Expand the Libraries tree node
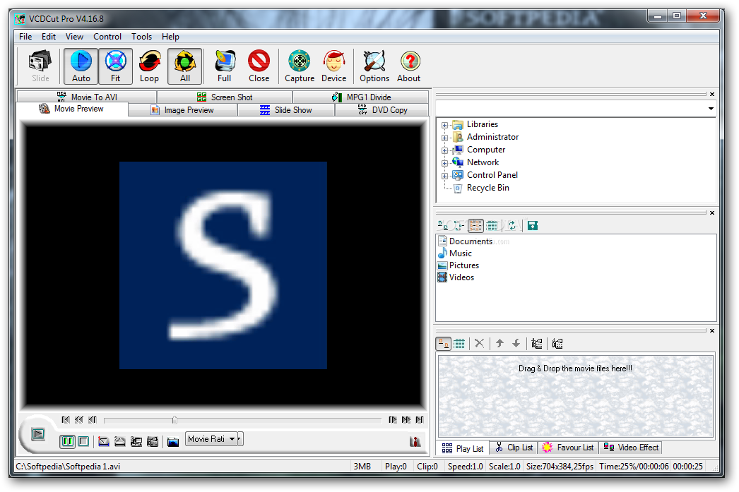Screen dimensions: 739x492 pos(444,125)
